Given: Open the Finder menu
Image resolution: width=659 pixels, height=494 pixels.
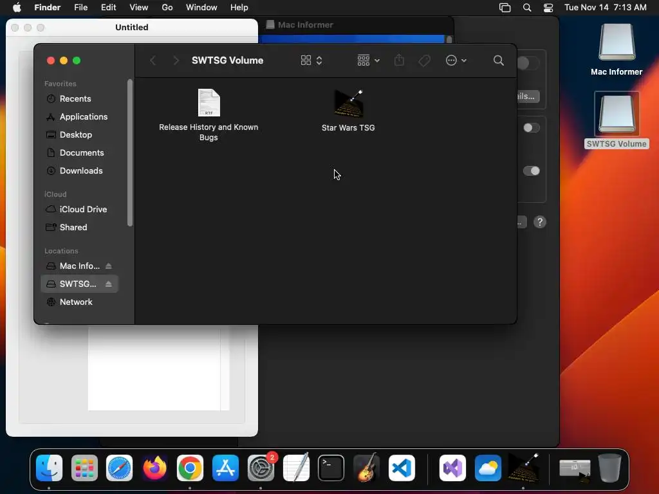Looking at the screenshot, I should point(48,8).
